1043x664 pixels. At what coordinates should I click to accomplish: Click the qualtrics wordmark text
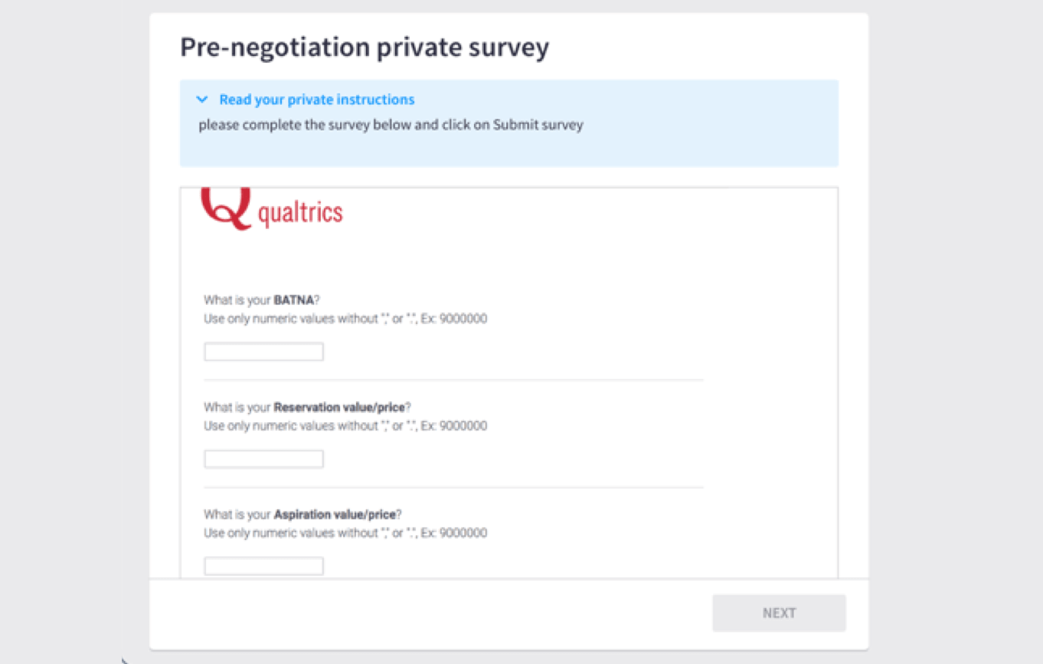pyautogui.click(x=300, y=214)
